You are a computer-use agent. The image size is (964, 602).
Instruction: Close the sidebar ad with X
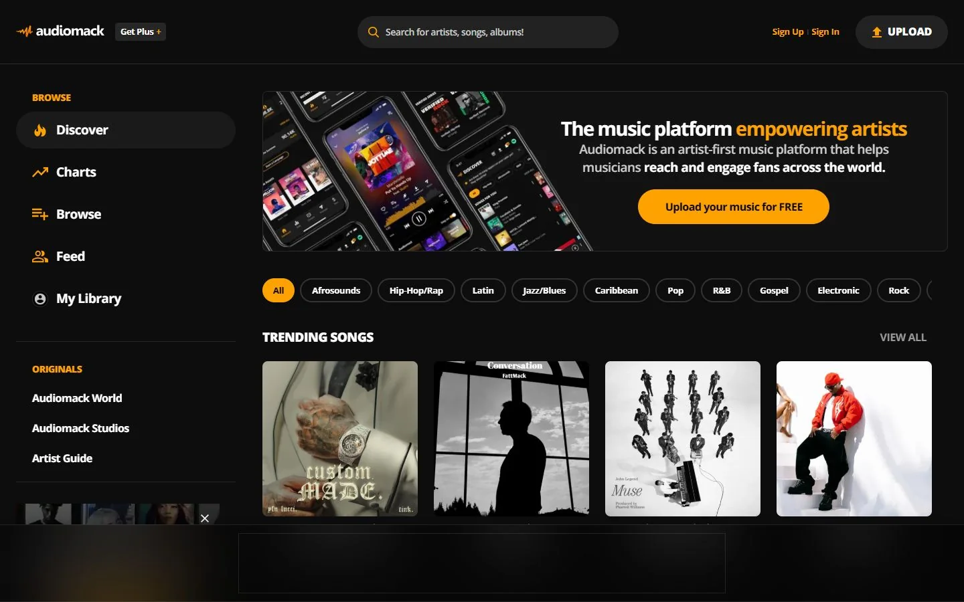point(205,518)
